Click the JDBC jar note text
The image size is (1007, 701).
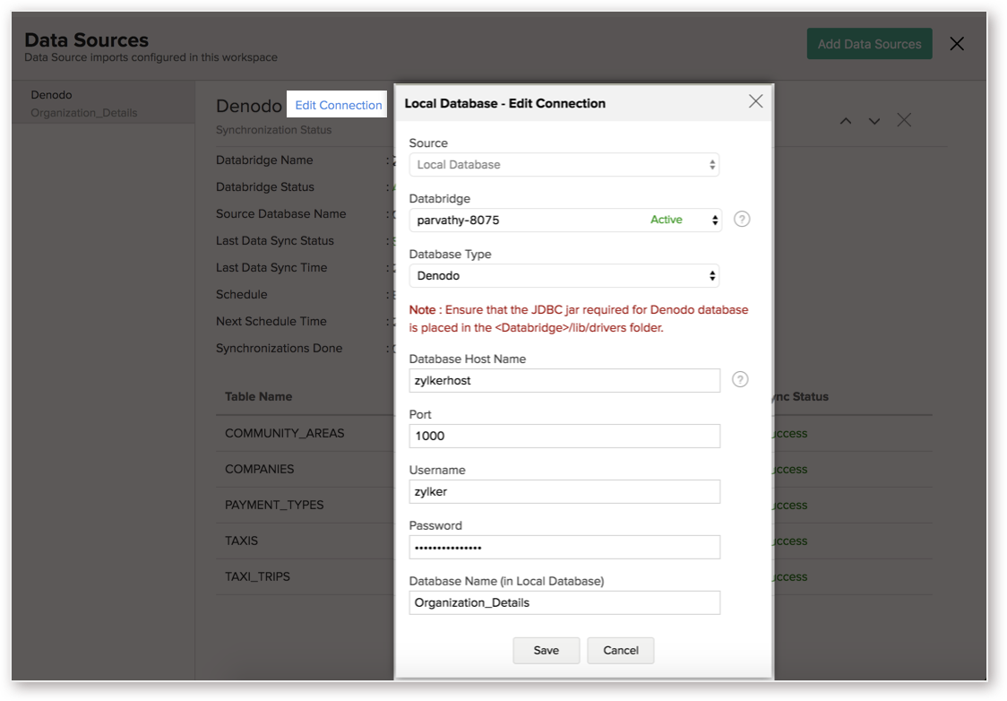(579, 319)
